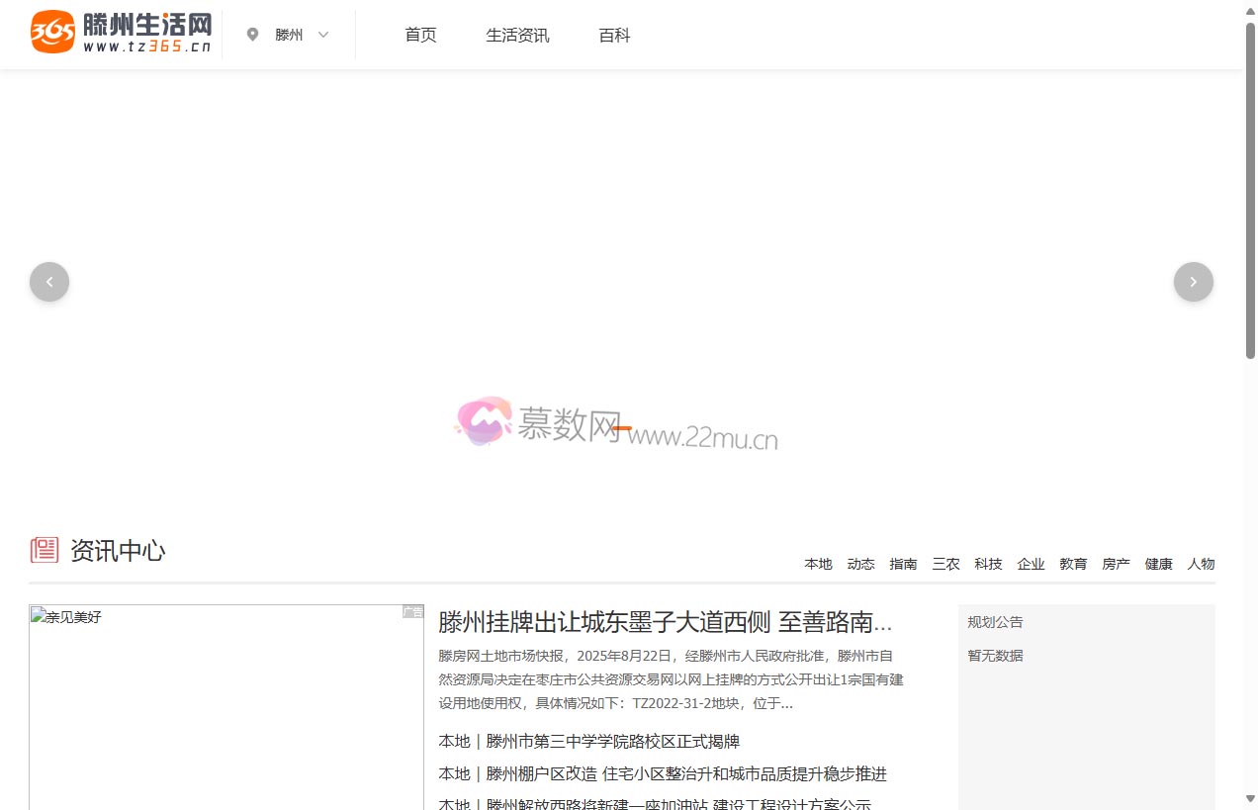
Task: Click the red 资讯中心 section icon
Action: pos(44,550)
